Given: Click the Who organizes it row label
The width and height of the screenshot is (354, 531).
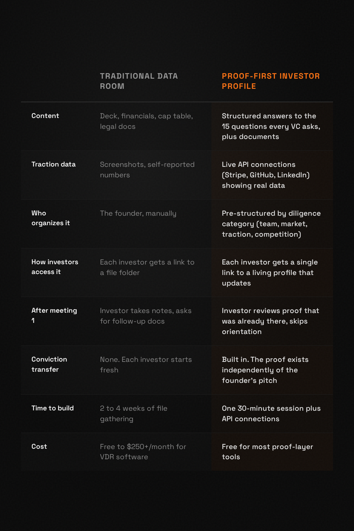Looking at the screenshot, I should 50,218.
